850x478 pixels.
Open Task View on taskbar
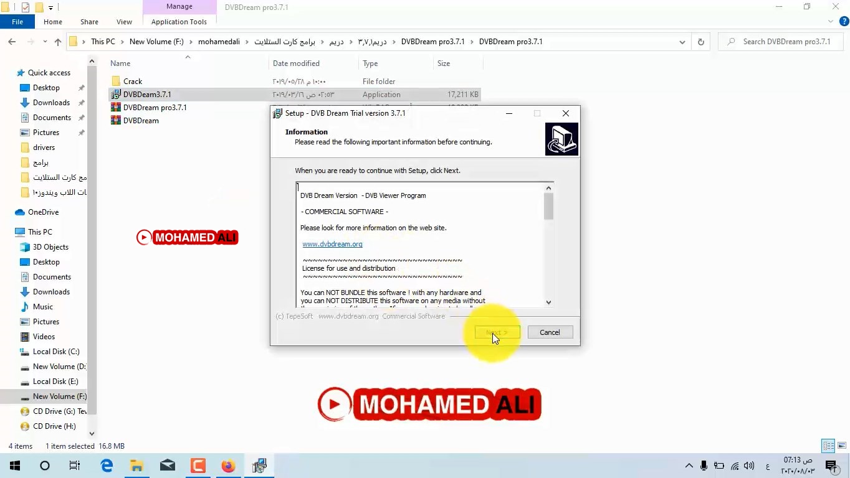[x=75, y=466]
